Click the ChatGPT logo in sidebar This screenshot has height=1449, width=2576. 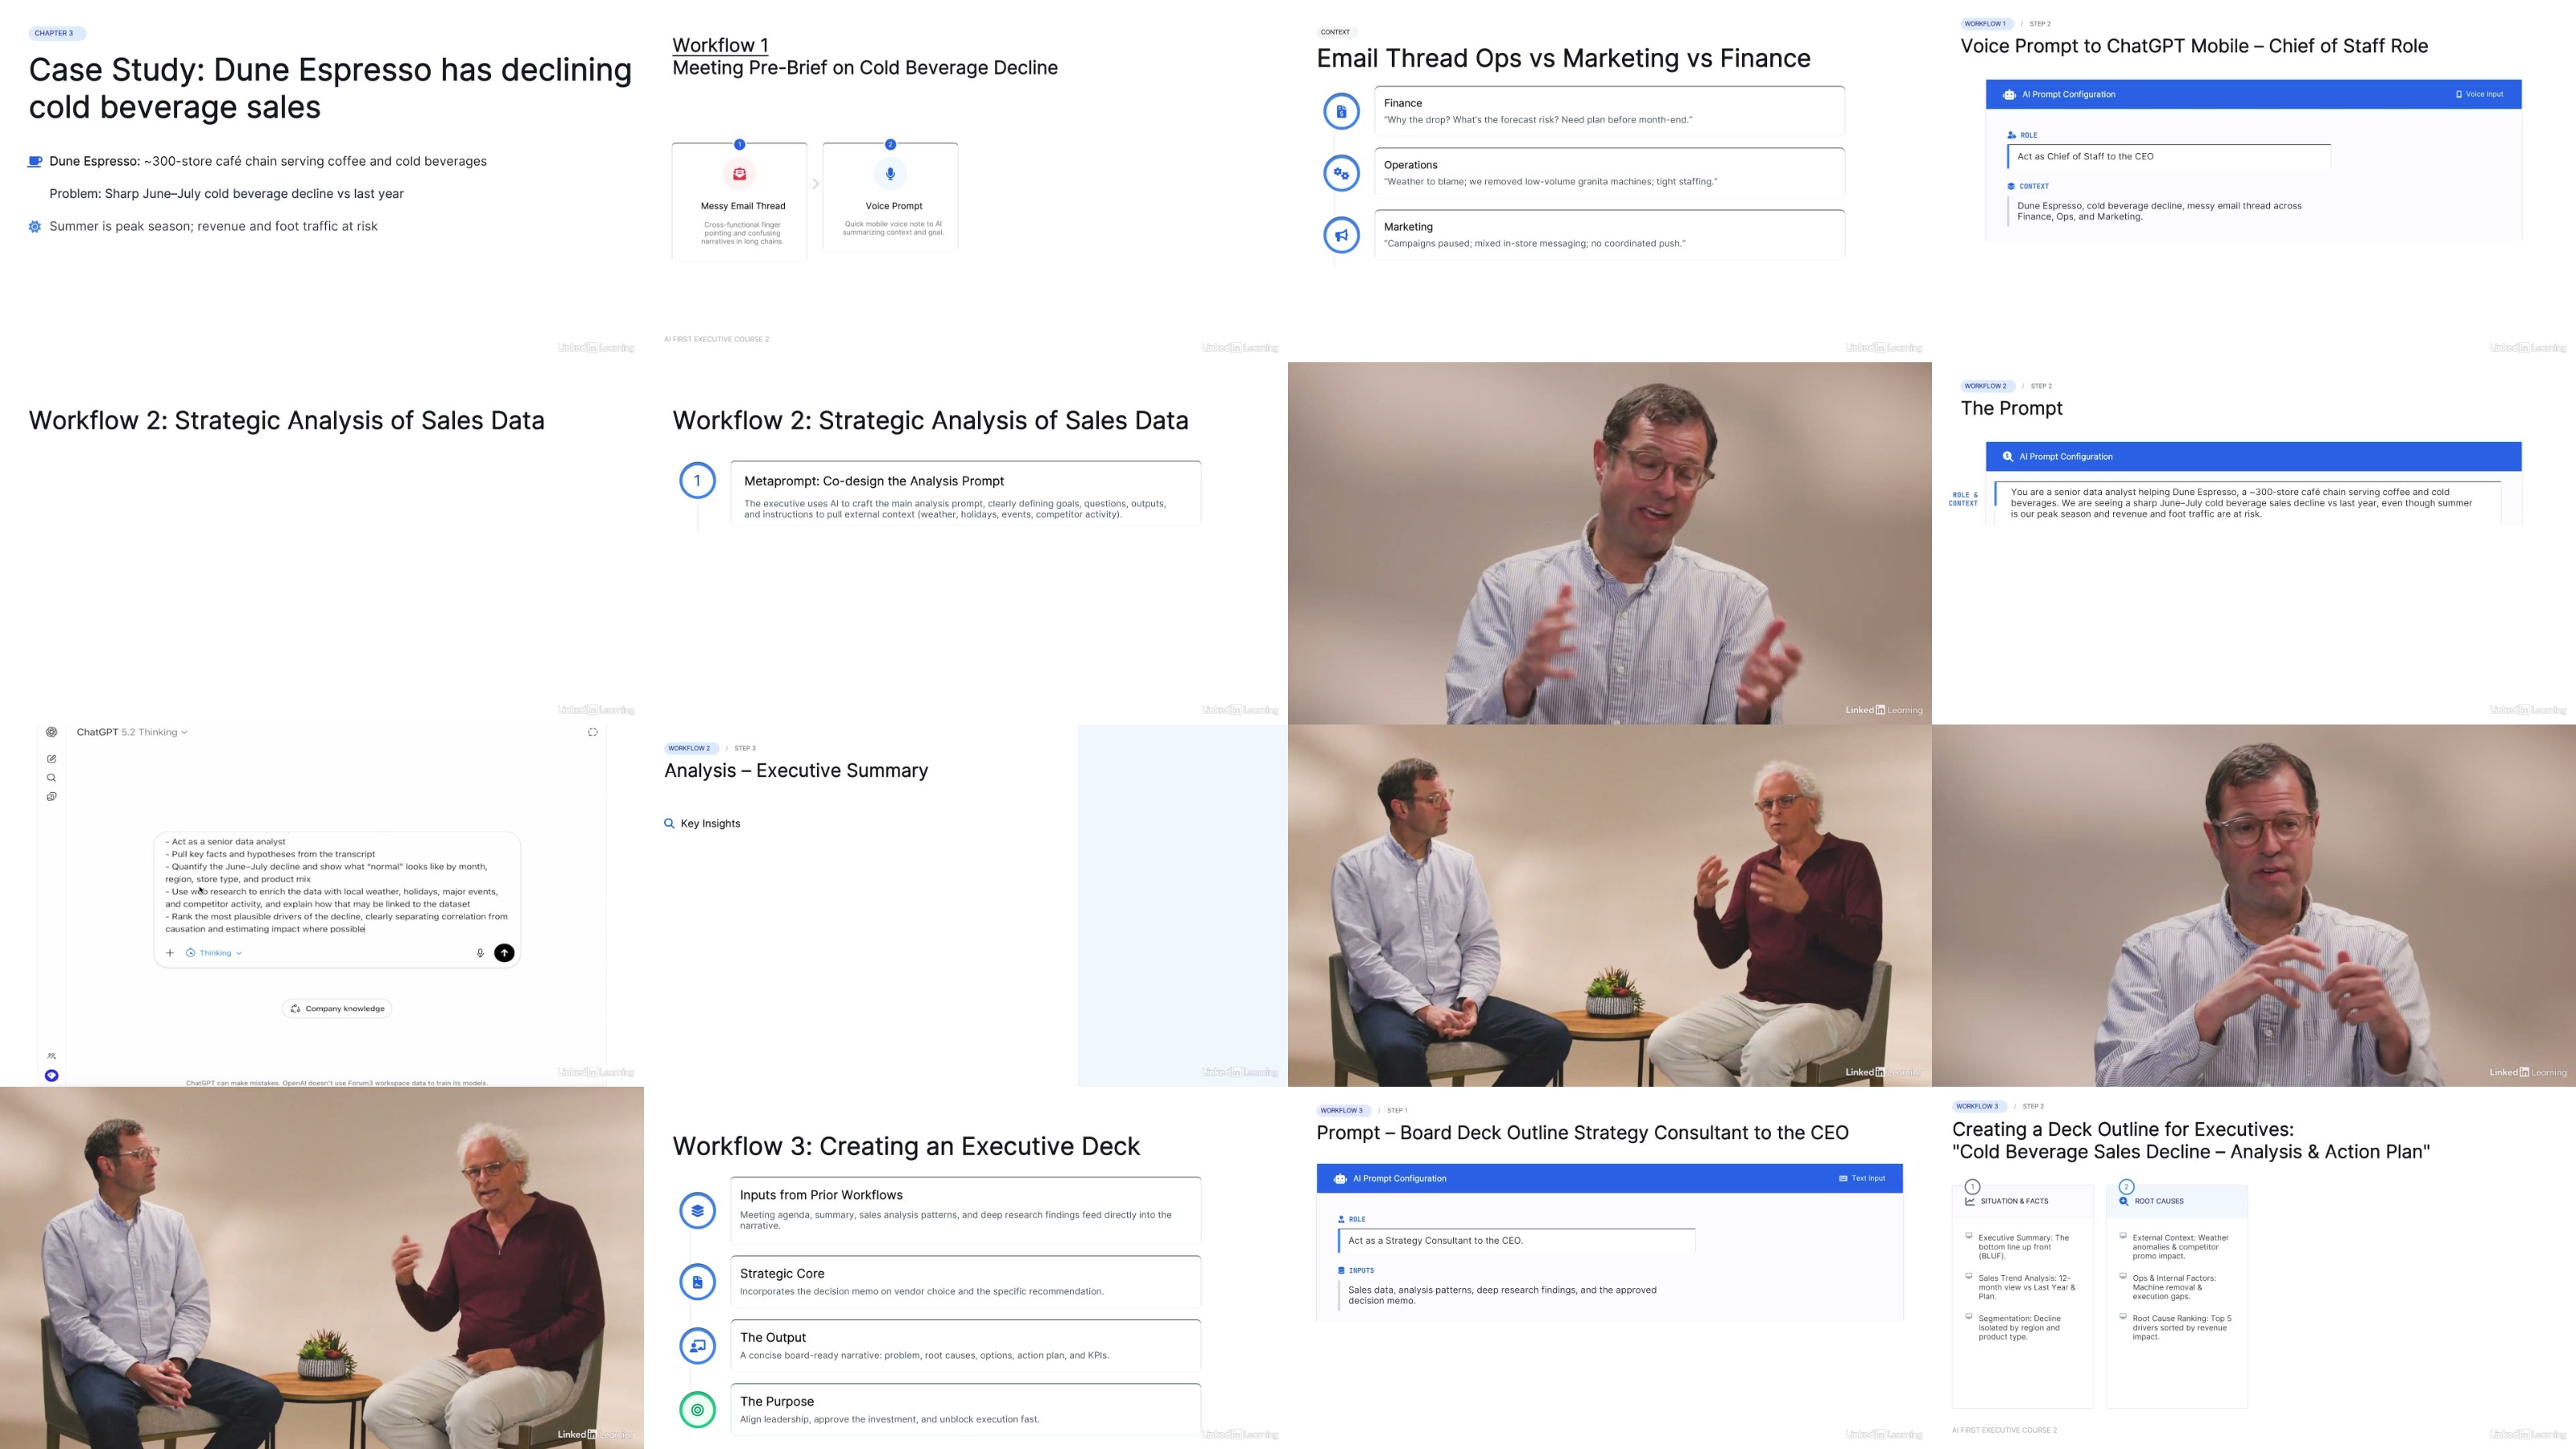click(x=52, y=732)
